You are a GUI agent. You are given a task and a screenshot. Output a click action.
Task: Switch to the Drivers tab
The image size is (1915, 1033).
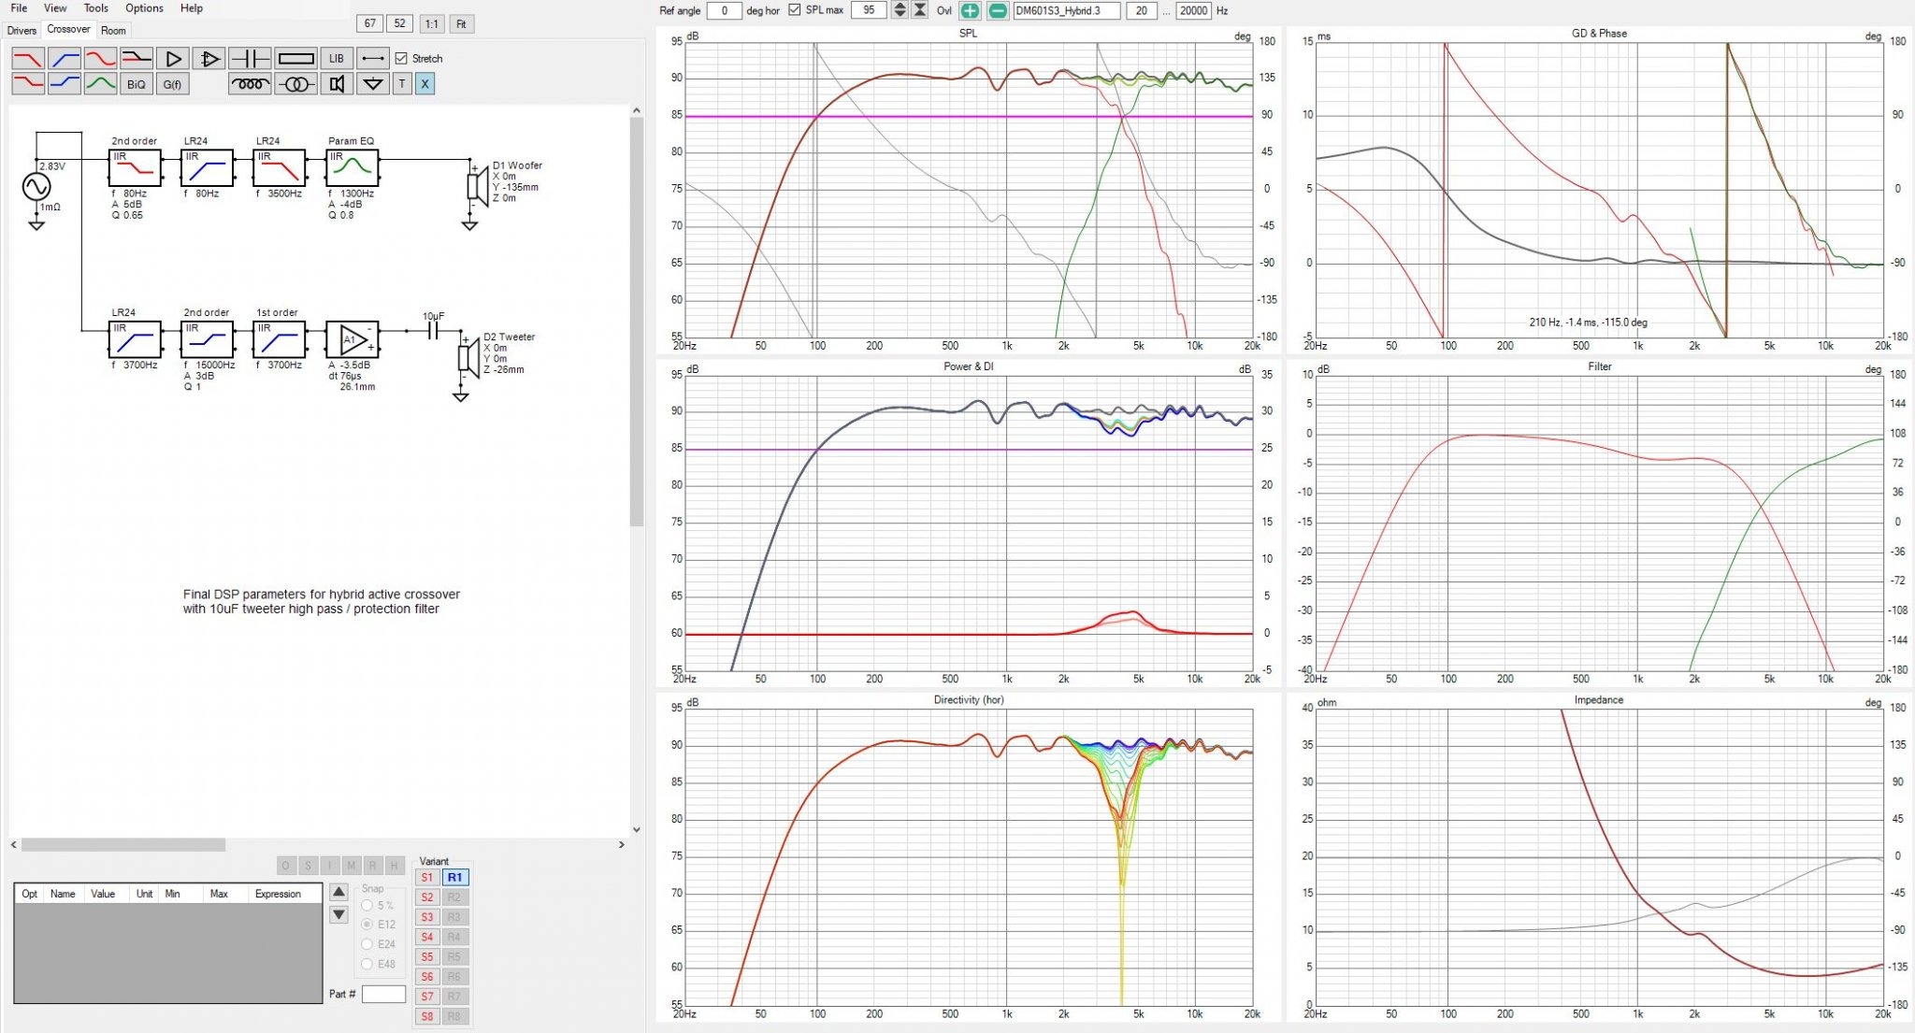[x=22, y=30]
